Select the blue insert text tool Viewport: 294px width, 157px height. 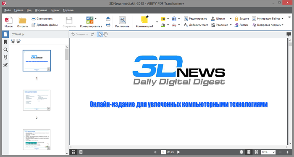(x=174, y=19)
